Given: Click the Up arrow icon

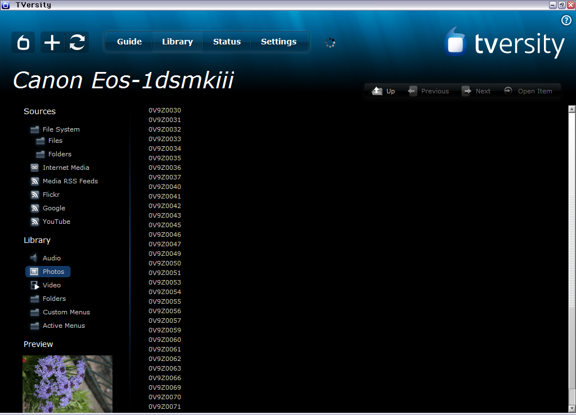Looking at the screenshot, I should pyautogui.click(x=377, y=91).
